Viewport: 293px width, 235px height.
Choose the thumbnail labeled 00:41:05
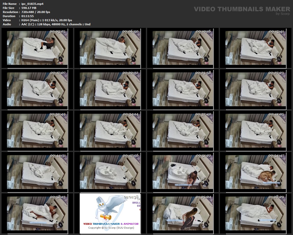click(256, 131)
